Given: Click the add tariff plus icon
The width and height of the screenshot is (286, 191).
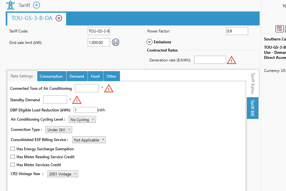Looking at the screenshot, I should 37,5.
